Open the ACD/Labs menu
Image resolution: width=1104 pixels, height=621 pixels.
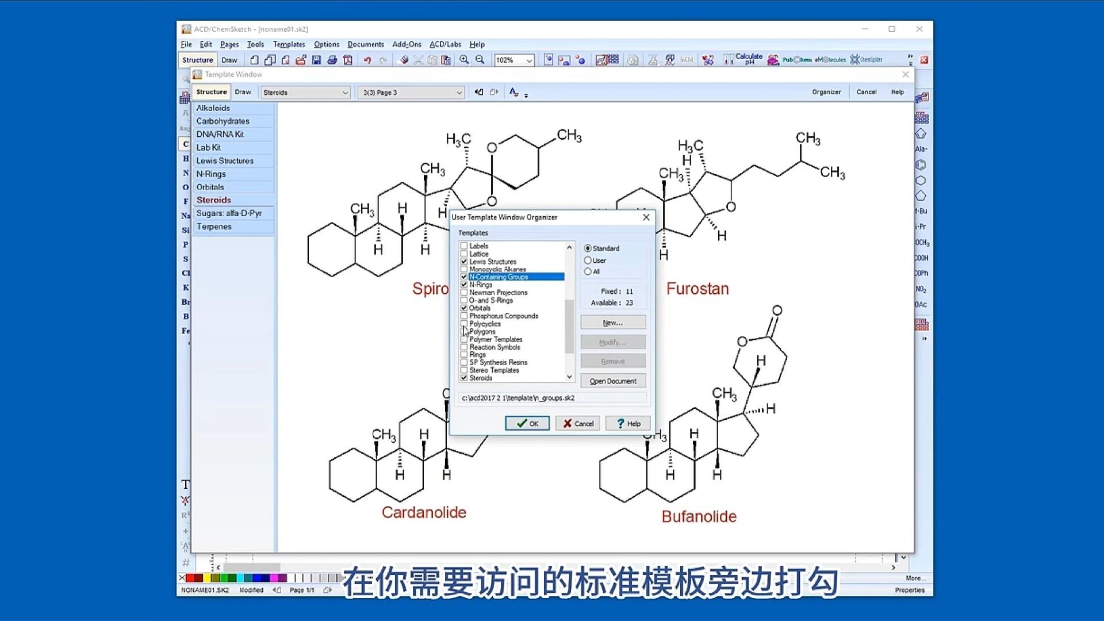(x=445, y=44)
